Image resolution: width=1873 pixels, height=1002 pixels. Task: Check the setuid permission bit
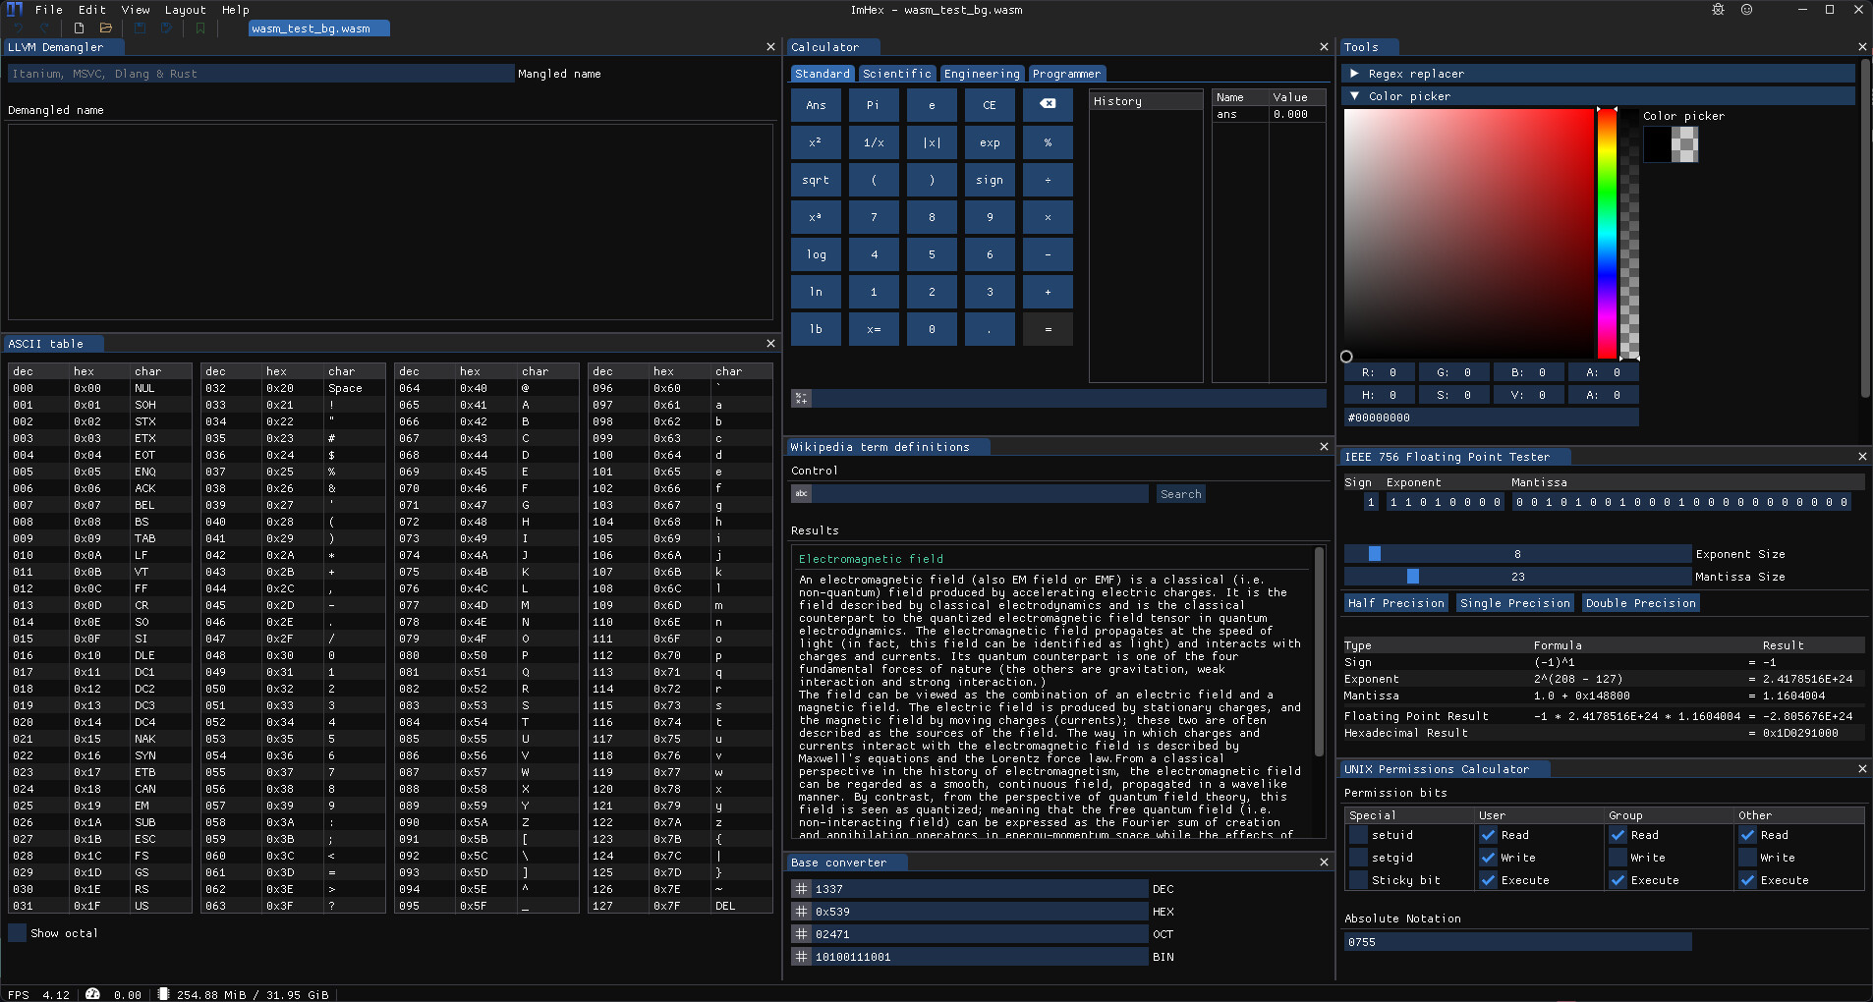point(1359,834)
